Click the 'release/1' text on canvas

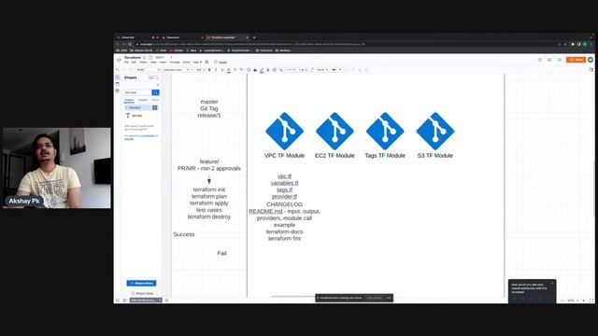(x=209, y=116)
